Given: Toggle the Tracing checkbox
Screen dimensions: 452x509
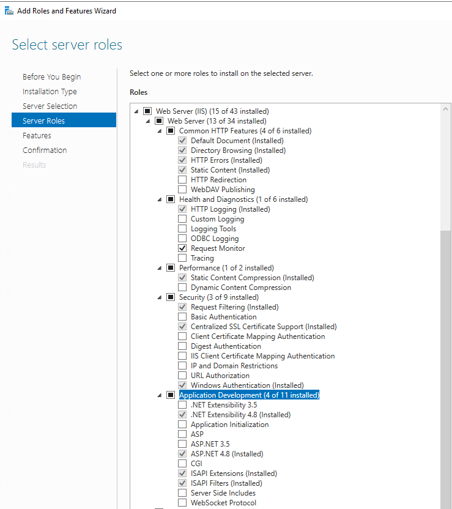Looking at the screenshot, I should 182,258.
